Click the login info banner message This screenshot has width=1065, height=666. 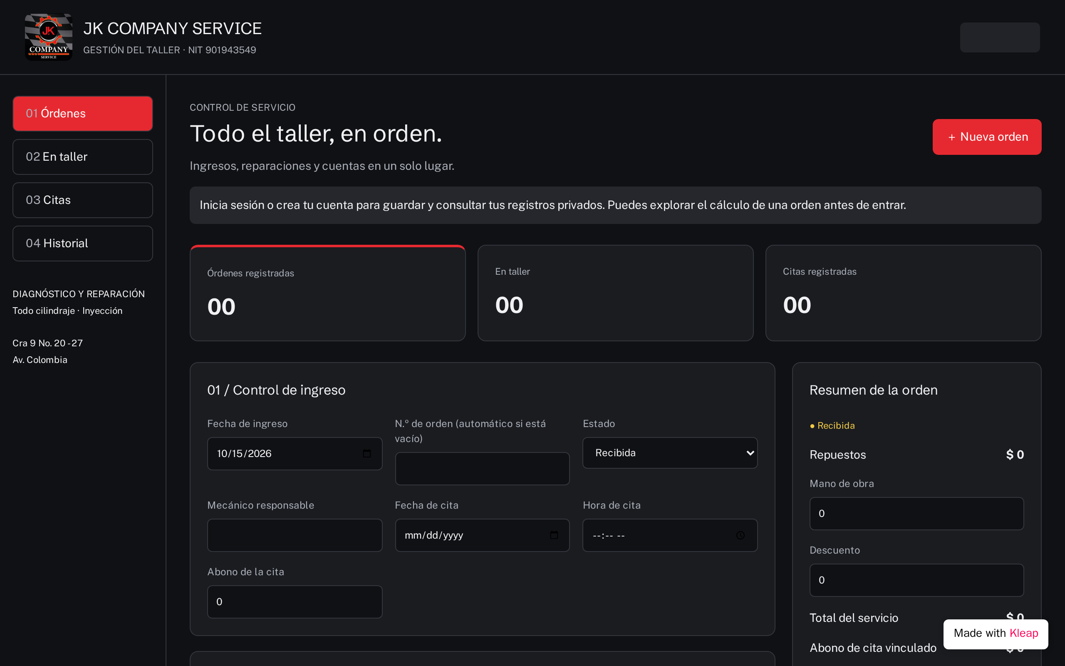(615, 205)
